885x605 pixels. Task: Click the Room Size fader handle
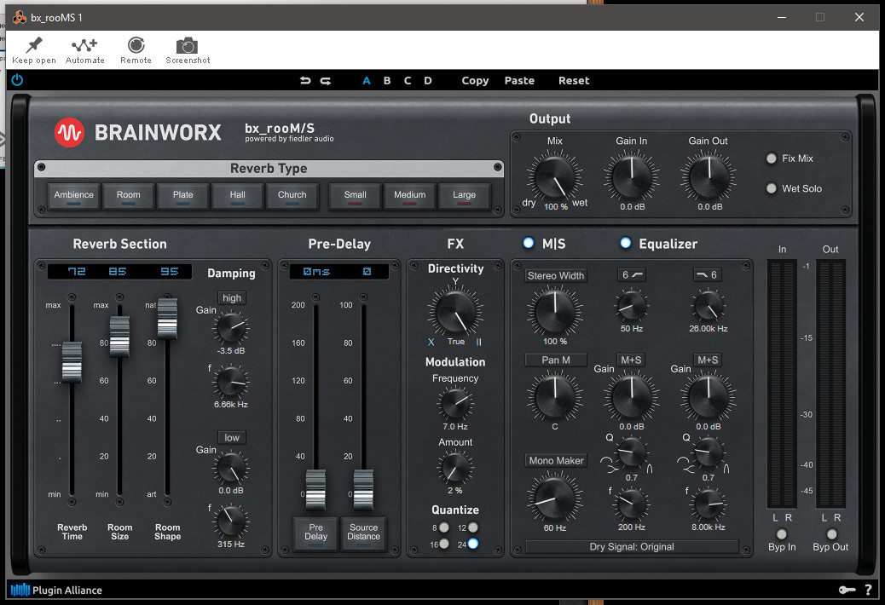(119, 337)
